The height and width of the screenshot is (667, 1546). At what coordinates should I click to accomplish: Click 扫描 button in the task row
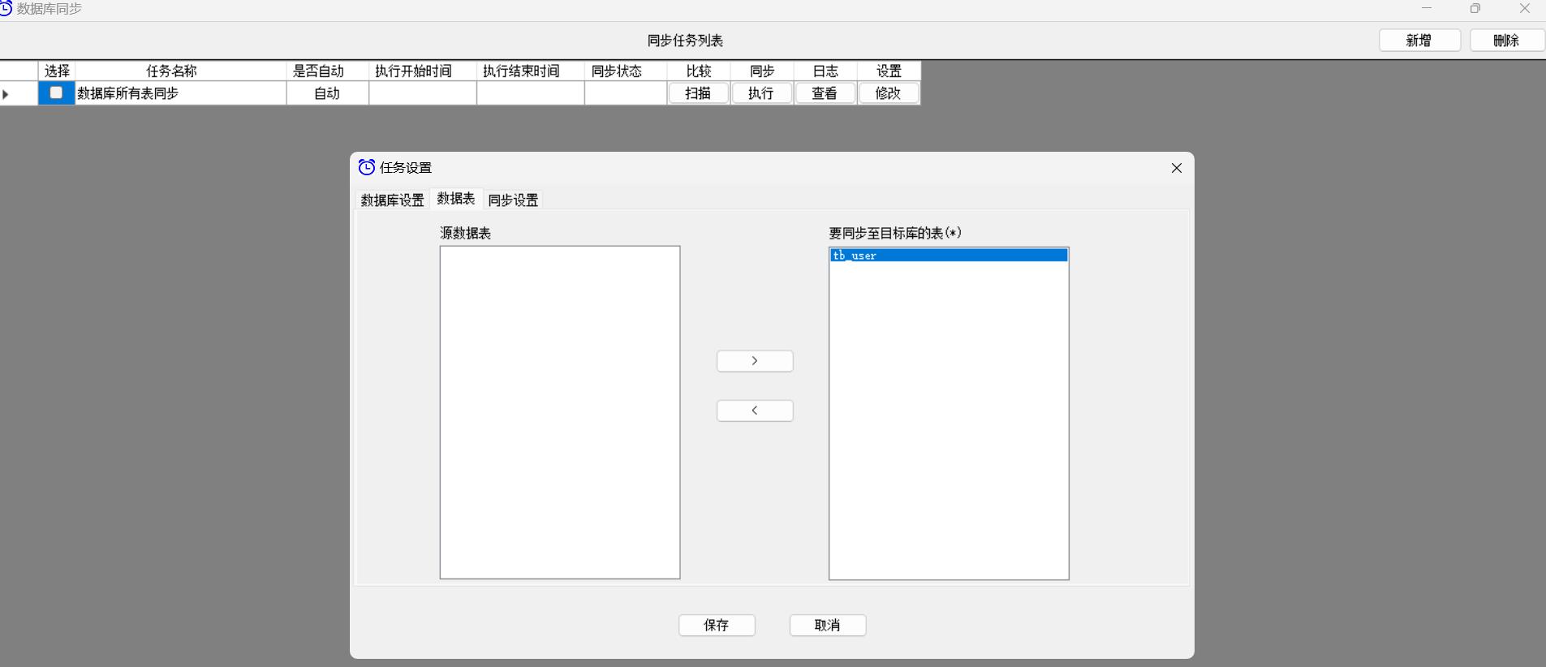698,93
